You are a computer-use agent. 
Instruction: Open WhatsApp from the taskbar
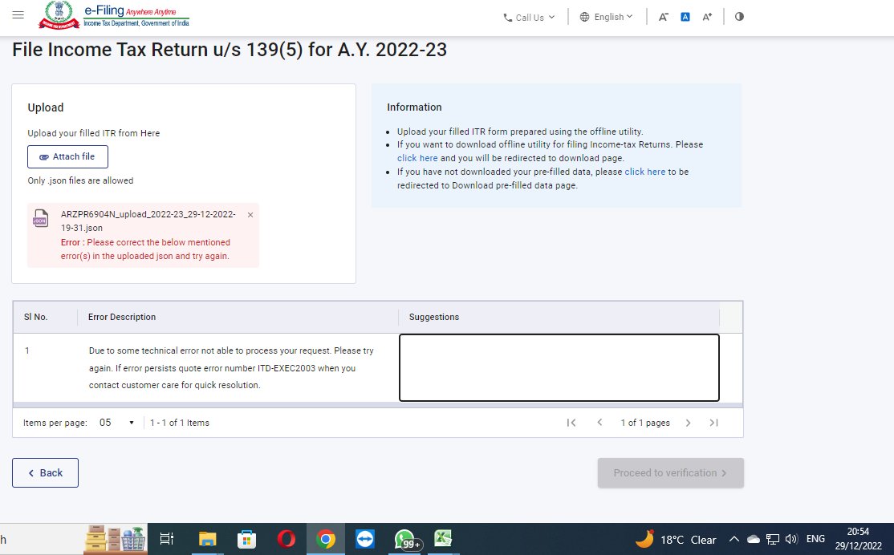click(404, 538)
